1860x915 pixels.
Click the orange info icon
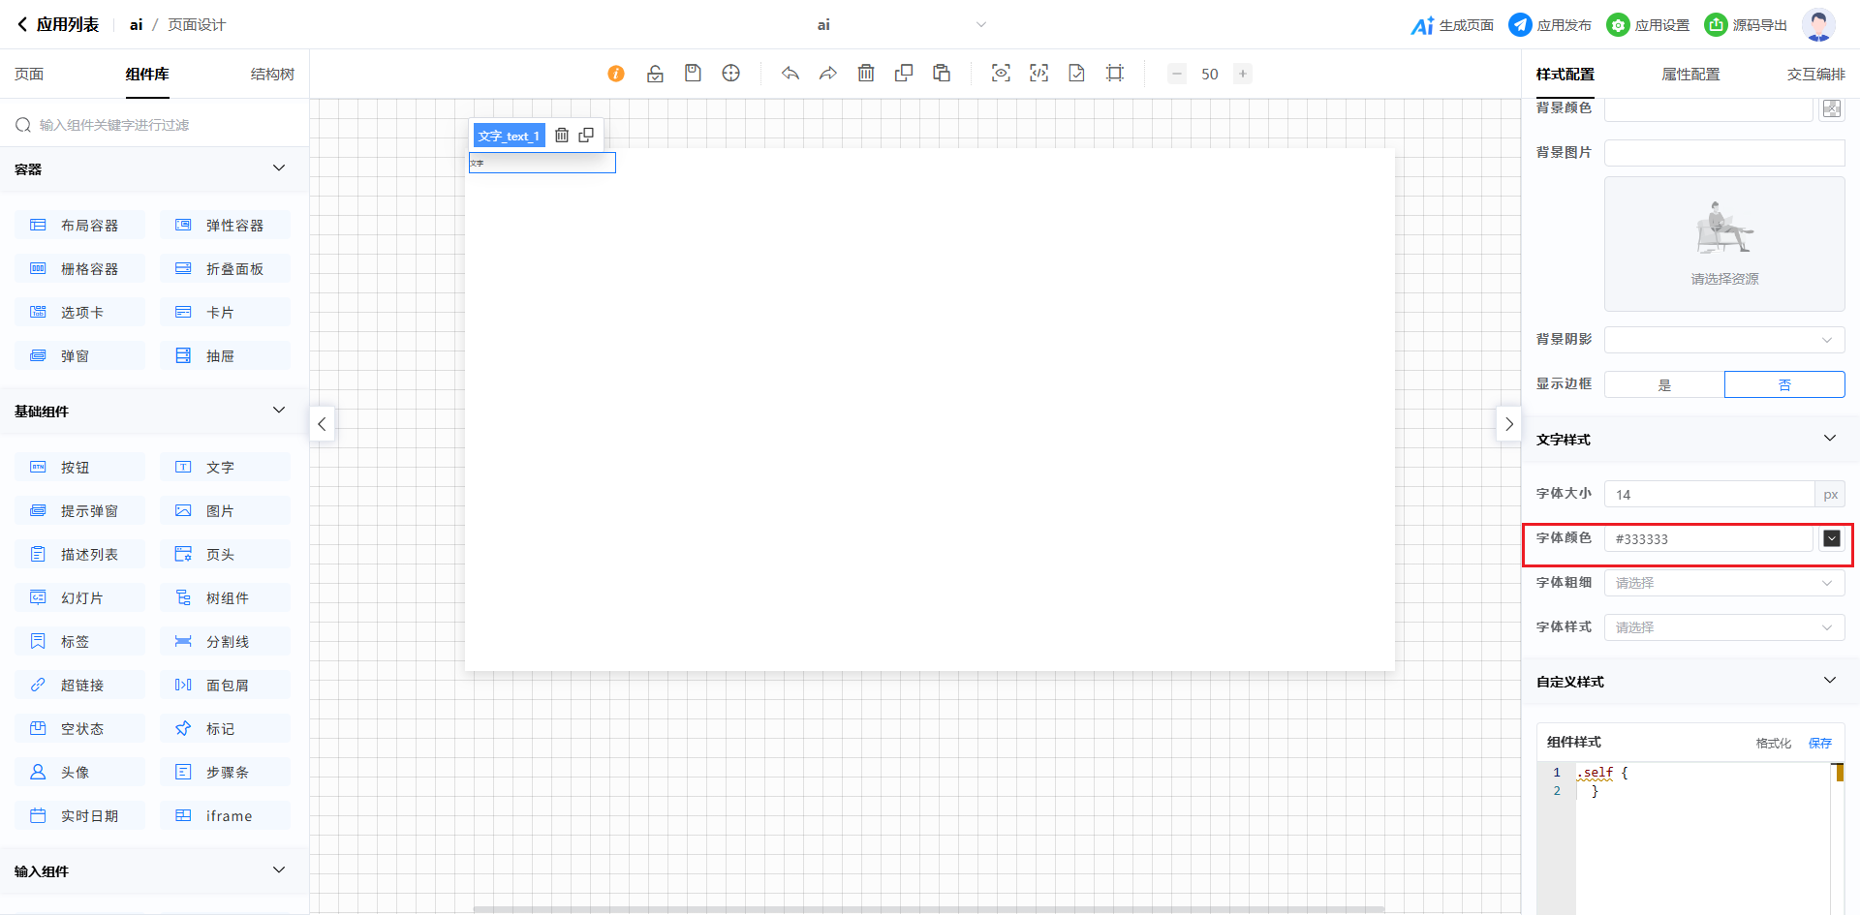pyautogui.click(x=616, y=74)
